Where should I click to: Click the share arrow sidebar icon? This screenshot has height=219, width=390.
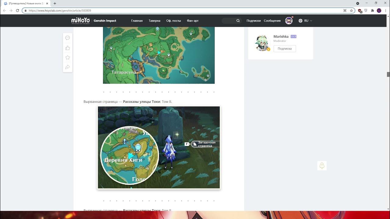68,67
